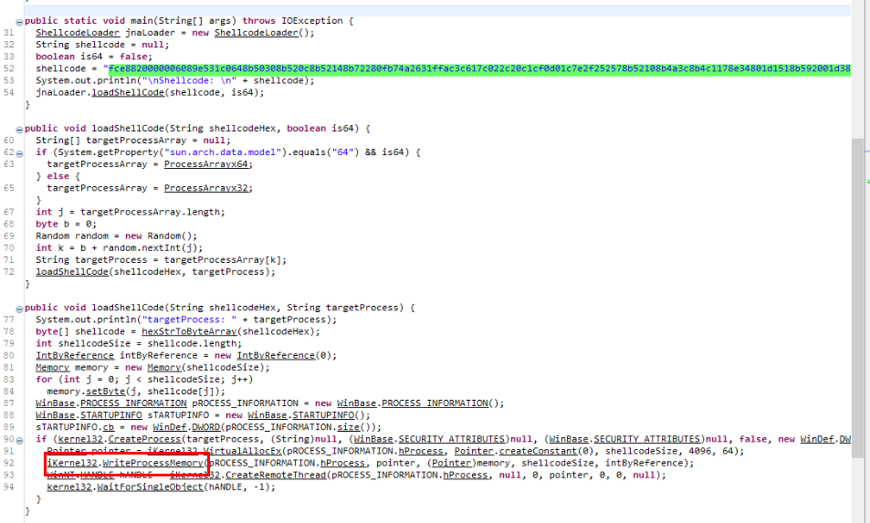
Task: Follow the cb field link on sTARTUPINFO
Action: coord(109,427)
